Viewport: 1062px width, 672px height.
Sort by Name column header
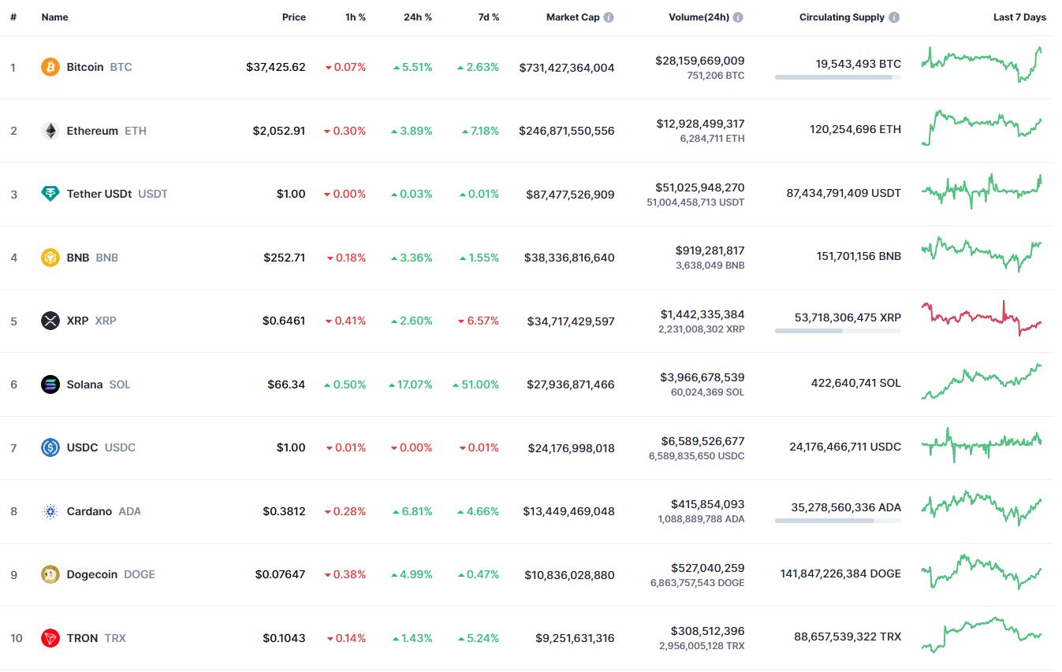point(54,17)
